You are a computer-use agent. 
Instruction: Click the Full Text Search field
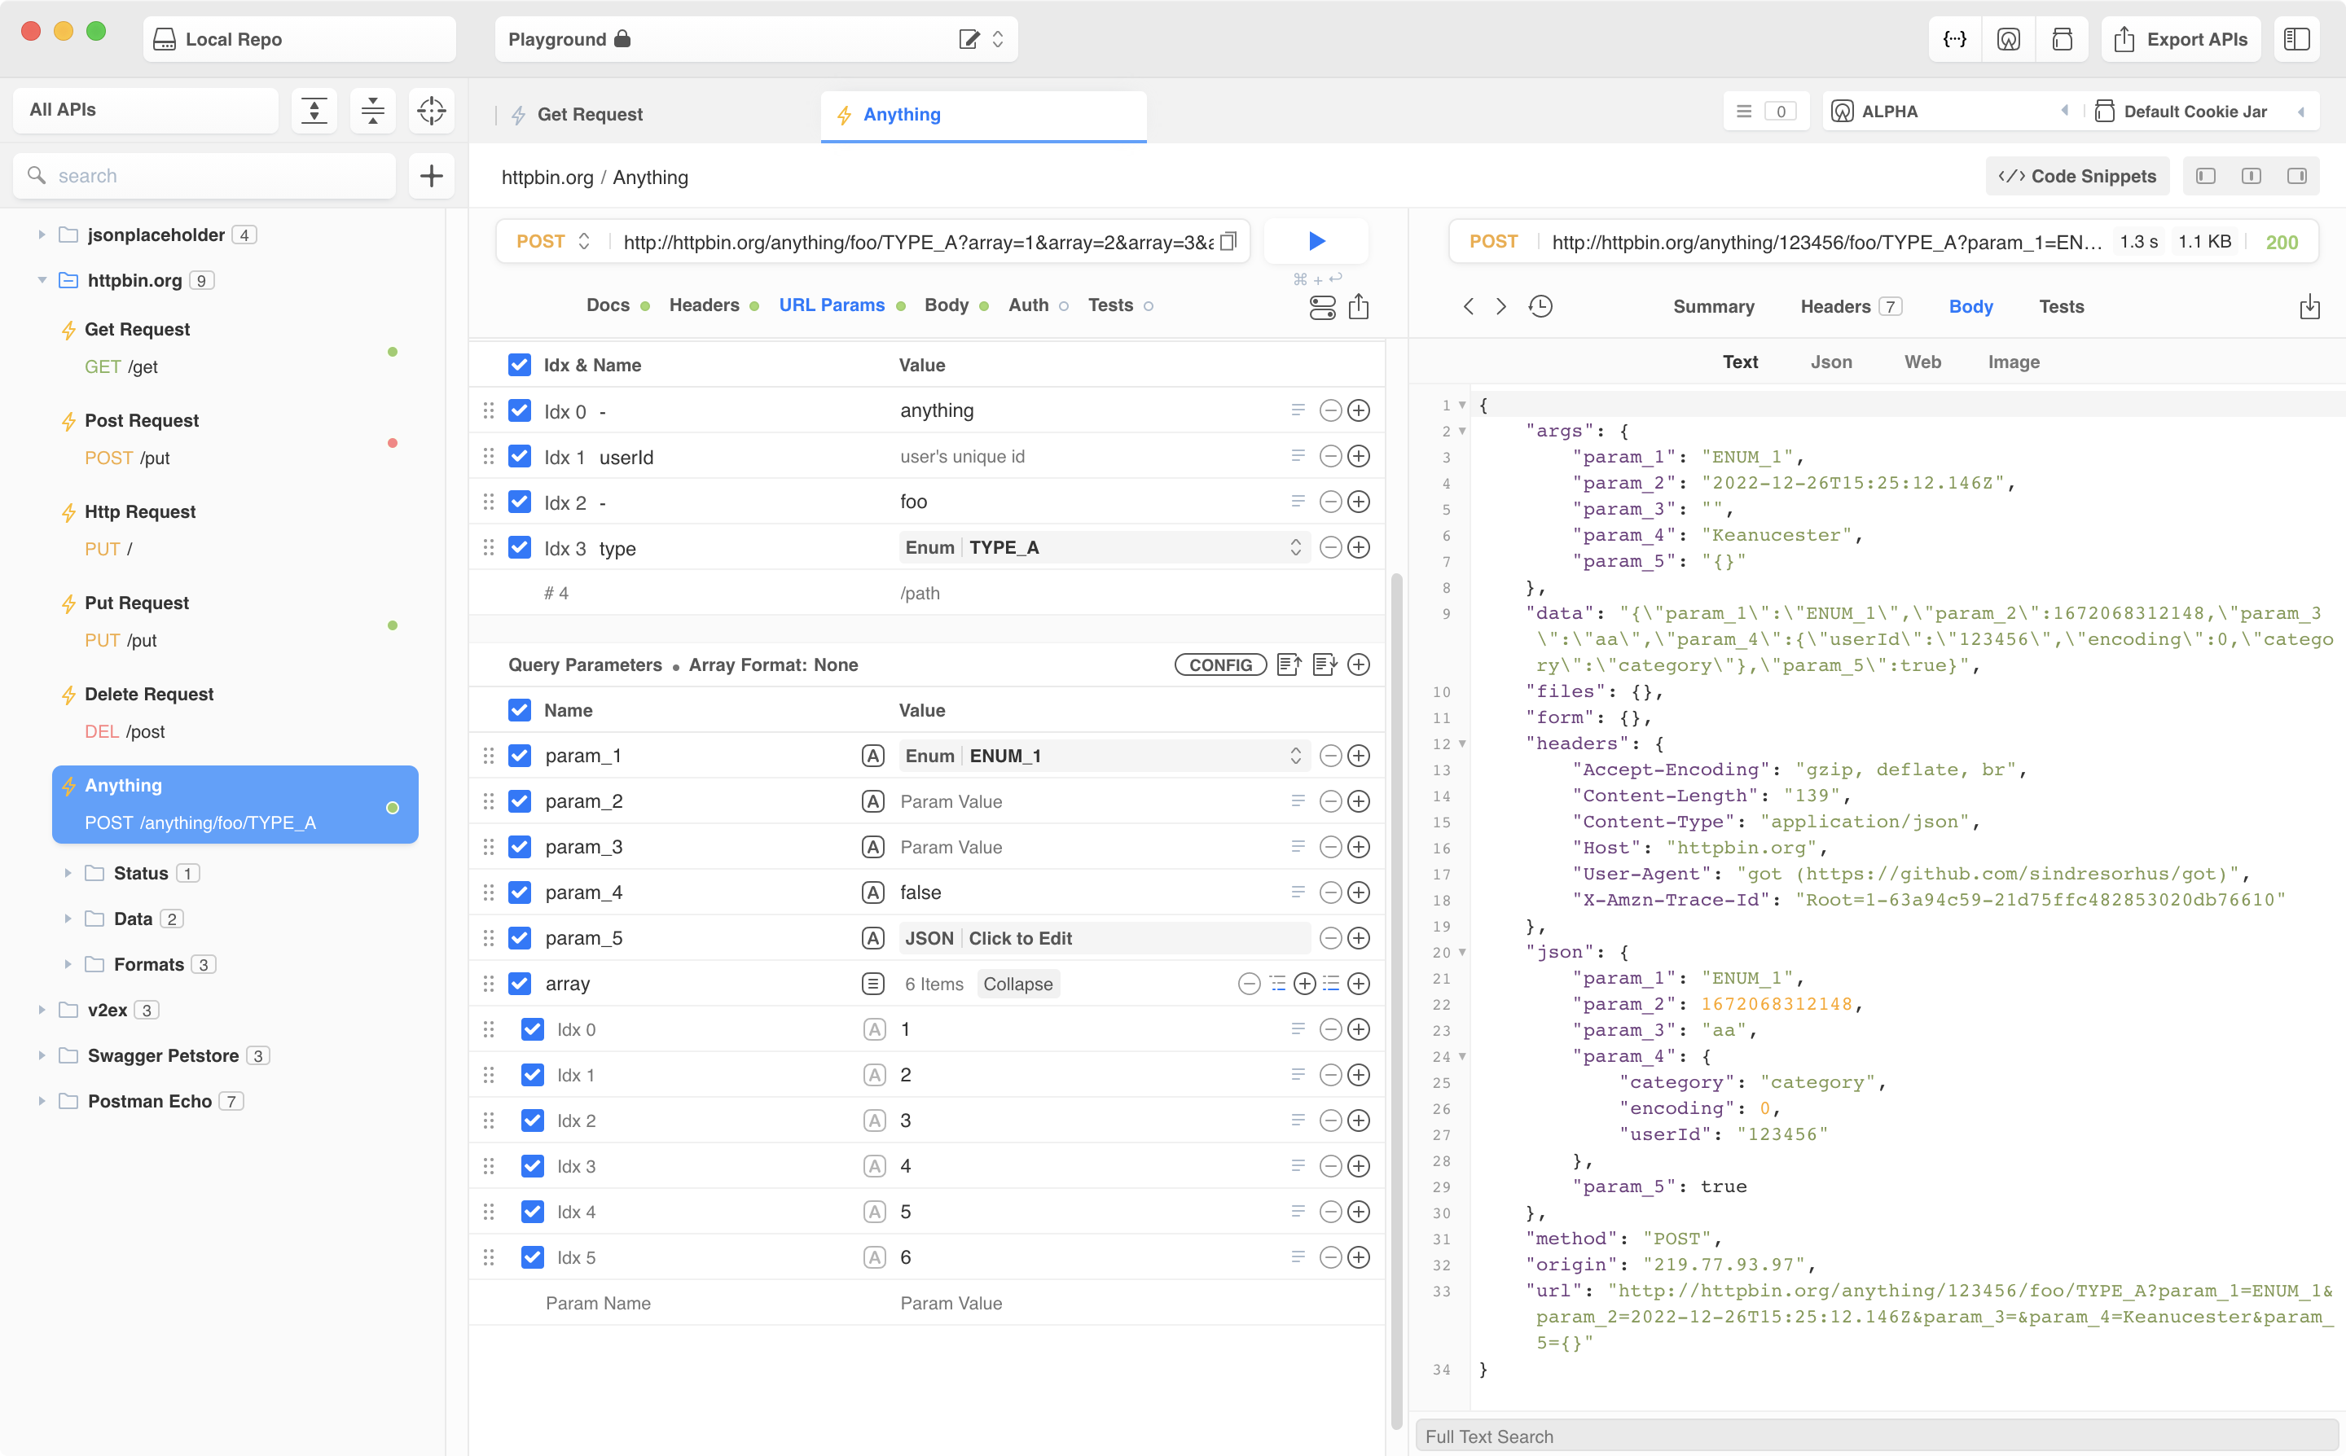click(1878, 1436)
